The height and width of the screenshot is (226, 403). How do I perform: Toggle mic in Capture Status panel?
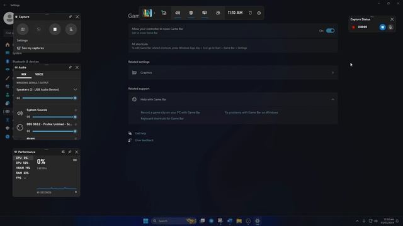tap(390, 27)
